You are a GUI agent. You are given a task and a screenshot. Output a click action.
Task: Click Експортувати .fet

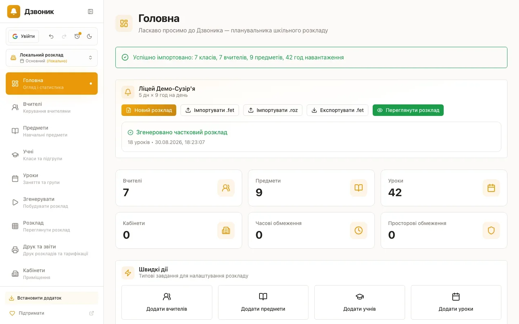(337, 110)
